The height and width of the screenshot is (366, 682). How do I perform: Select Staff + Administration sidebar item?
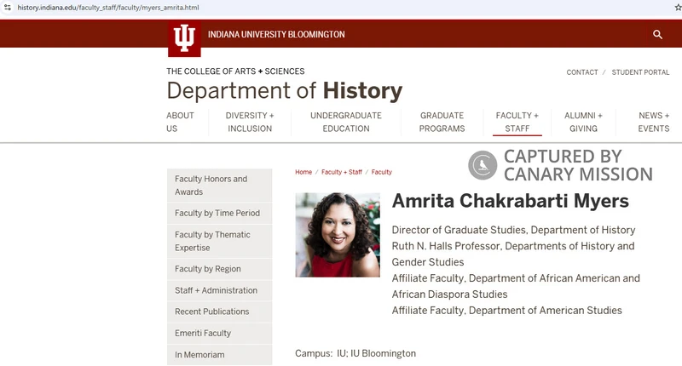tap(220, 290)
